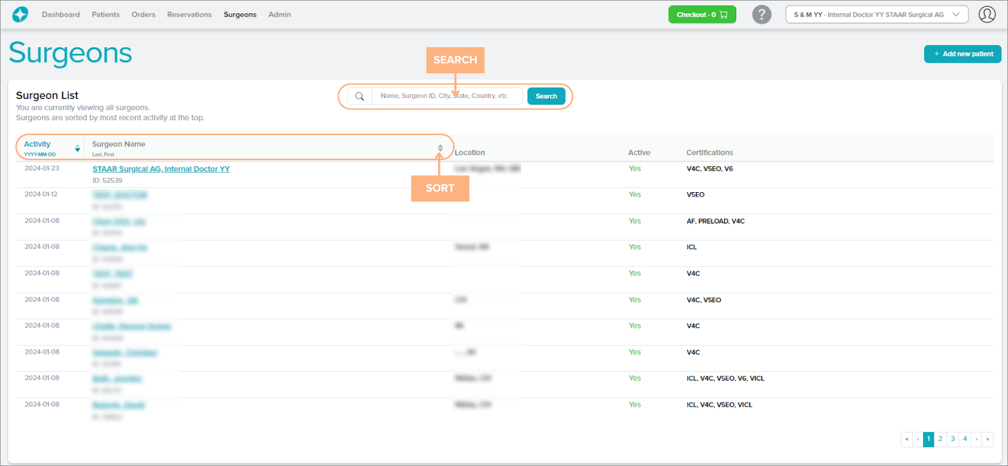Click the STAAR logo home icon
The image size is (1008, 466).
coord(20,14)
